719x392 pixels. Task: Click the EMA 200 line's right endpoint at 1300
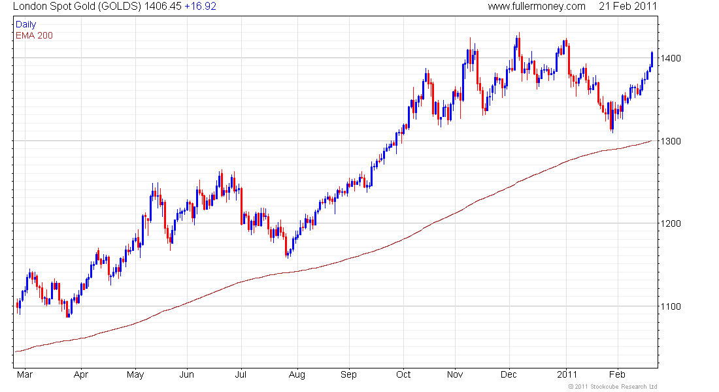click(x=651, y=141)
